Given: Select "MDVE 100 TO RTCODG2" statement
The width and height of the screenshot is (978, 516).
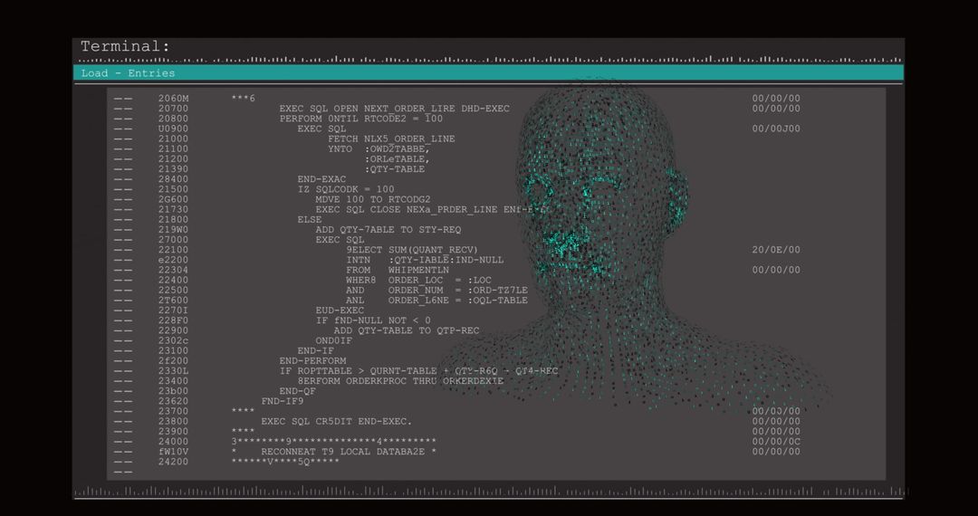Looking at the screenshot, I should coord(373,199).
